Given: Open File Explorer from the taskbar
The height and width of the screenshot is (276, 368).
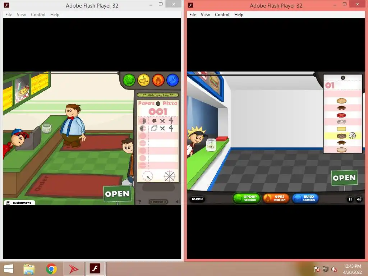Looking at the screenshot, I should (29, 269).
